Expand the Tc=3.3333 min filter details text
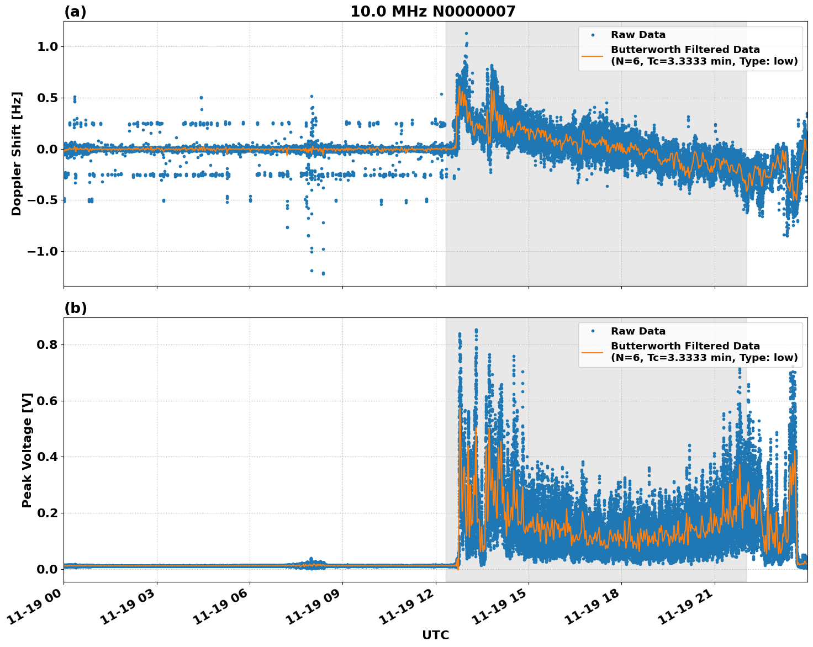813x647 pixels. (702, 62)
